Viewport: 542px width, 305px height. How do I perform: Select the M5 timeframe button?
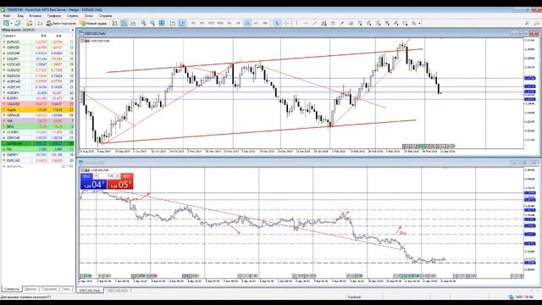(x=202, y=23)
